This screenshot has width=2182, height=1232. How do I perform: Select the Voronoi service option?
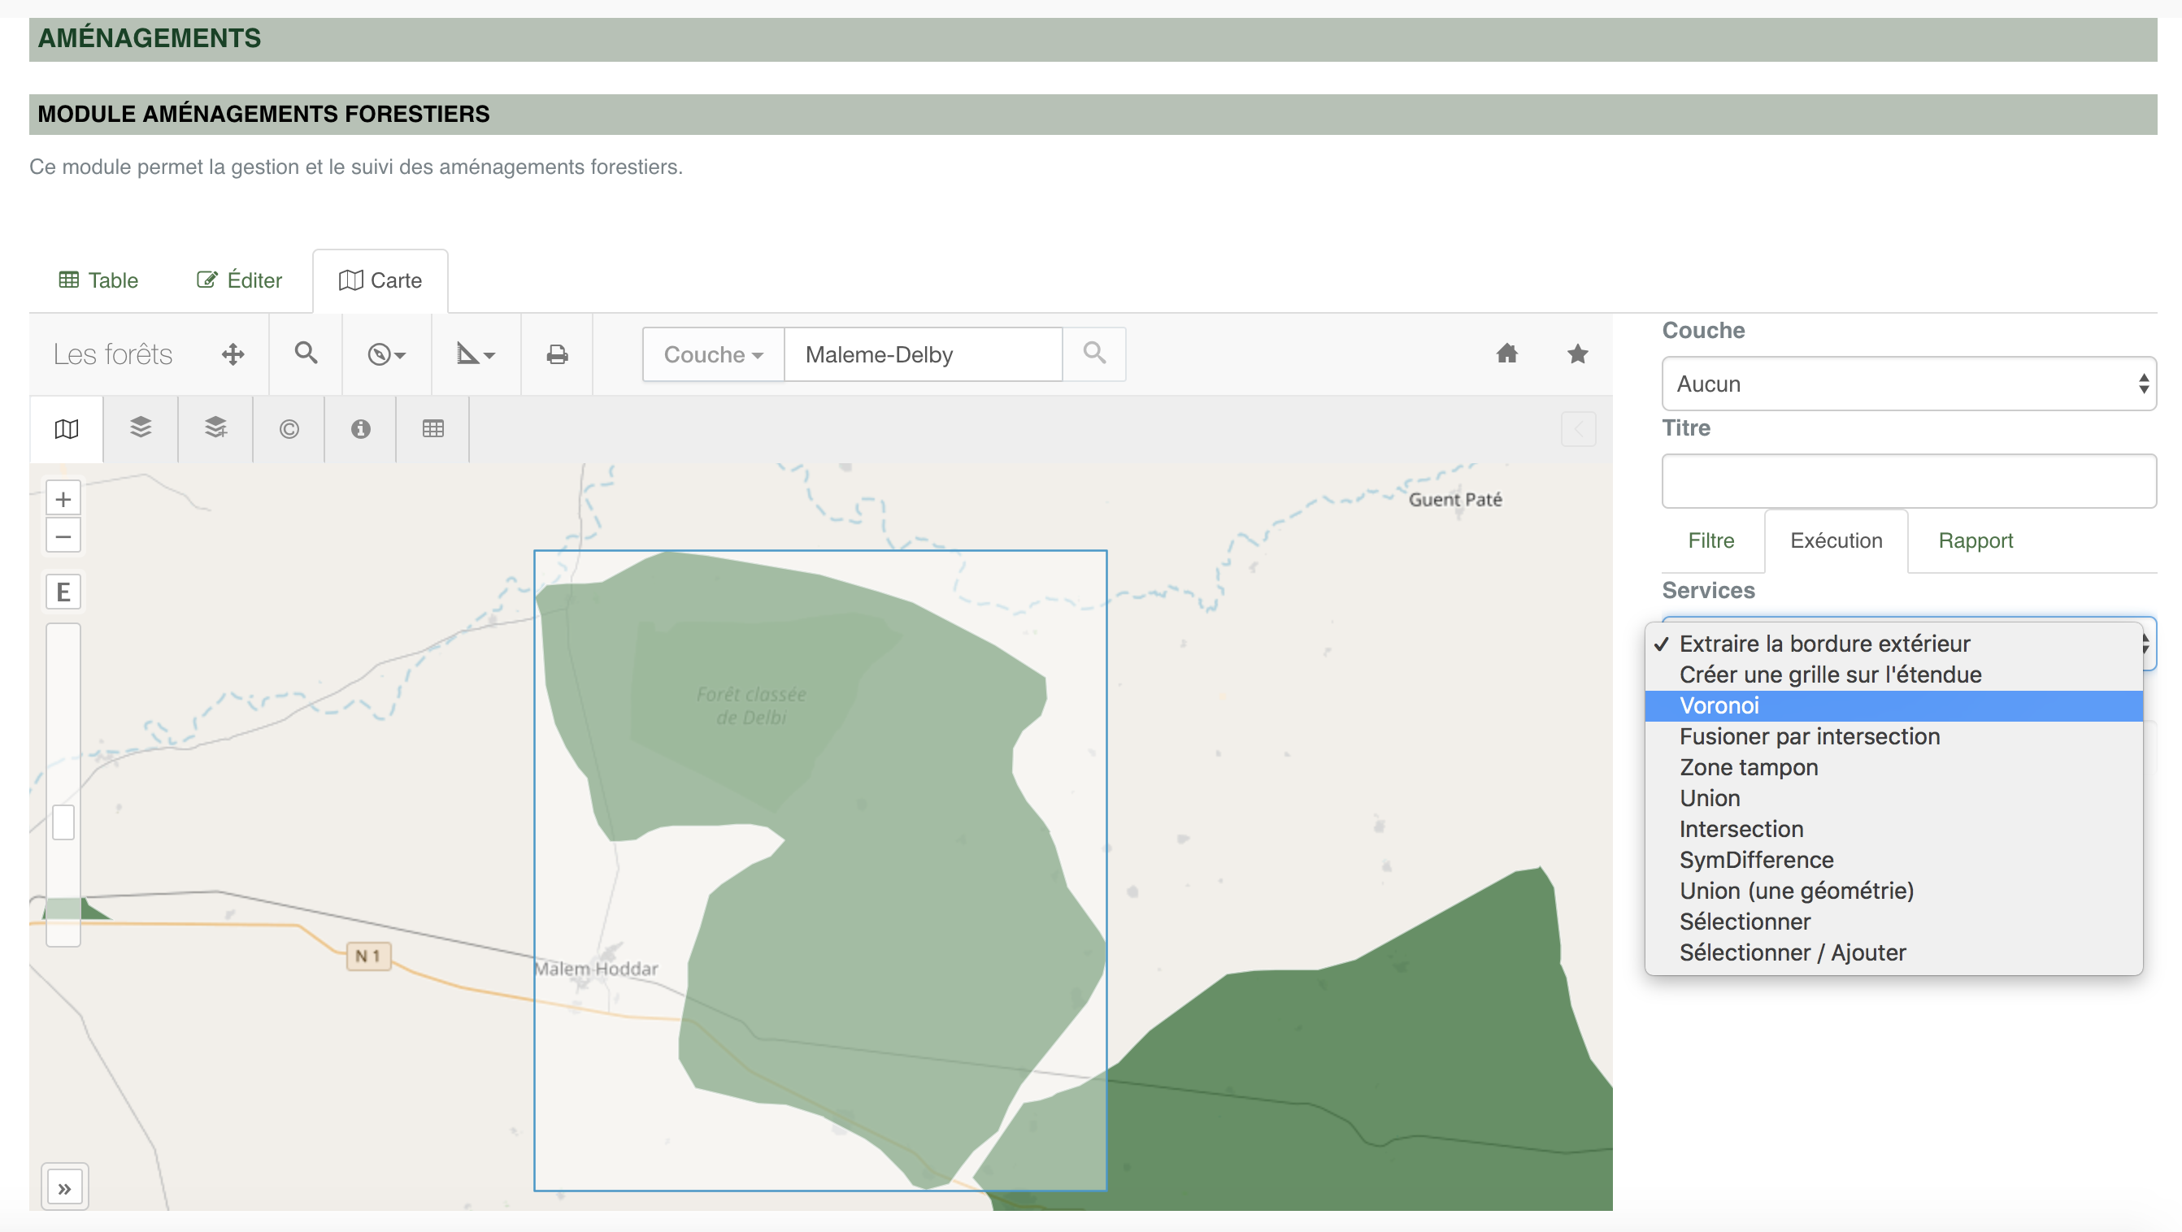(1719, 705)
